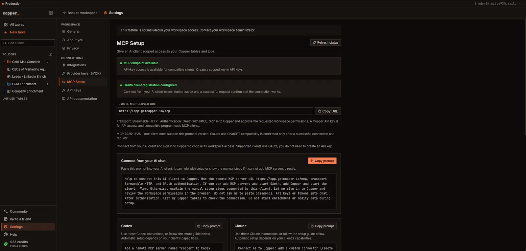Click the Community people icon

pyautogui.click(x=6, y=211)
